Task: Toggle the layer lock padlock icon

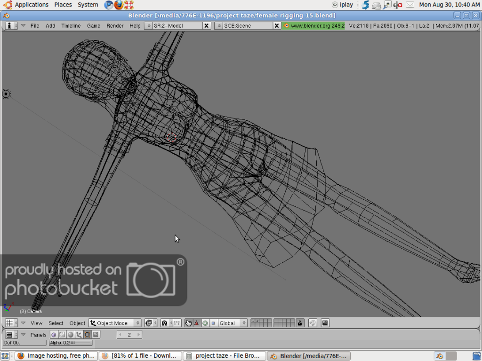Action: coord(300,323)
